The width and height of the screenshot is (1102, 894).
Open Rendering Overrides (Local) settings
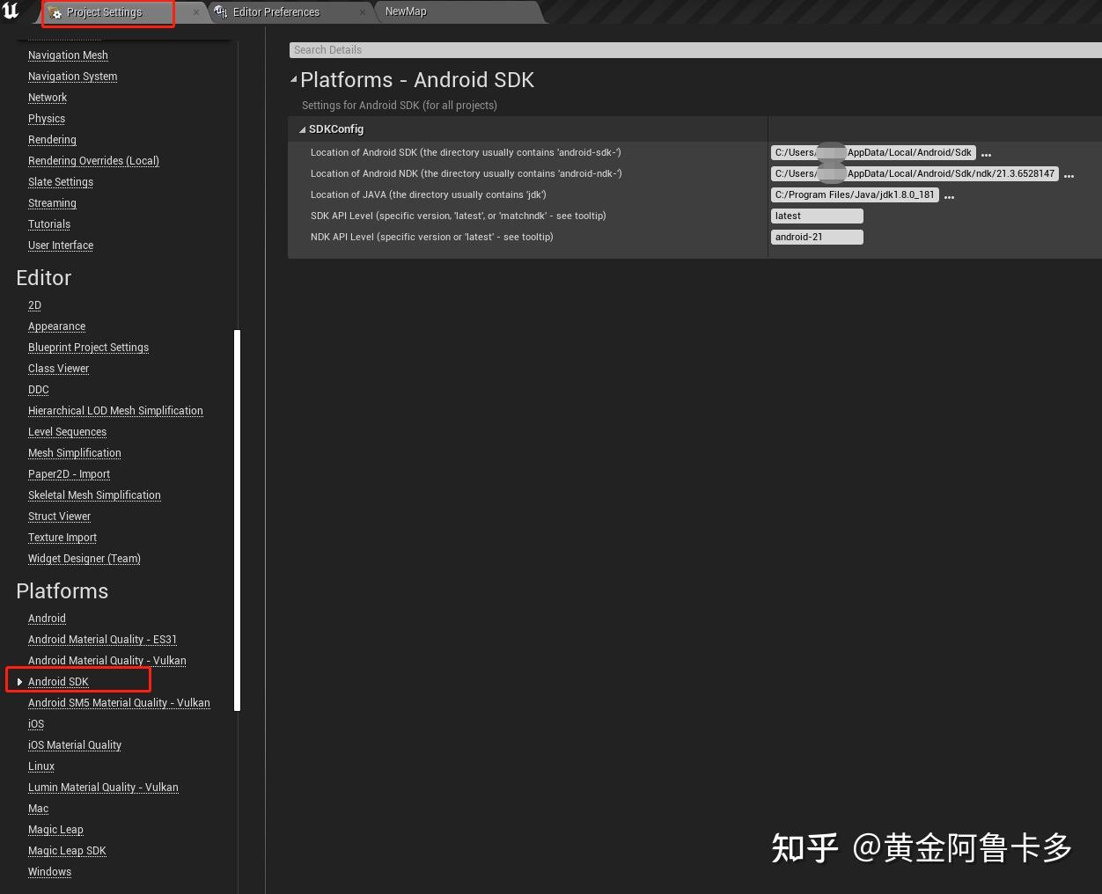[93, 161]
